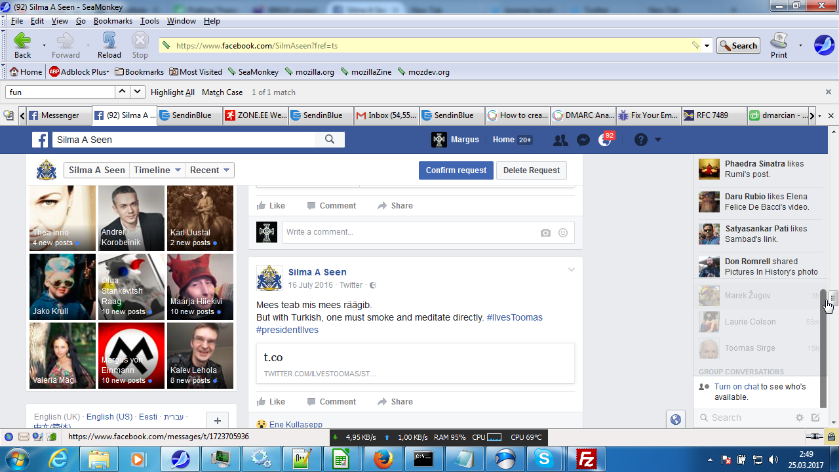
Task: Open the Home link in Facebook header
Action: (504, 140)
